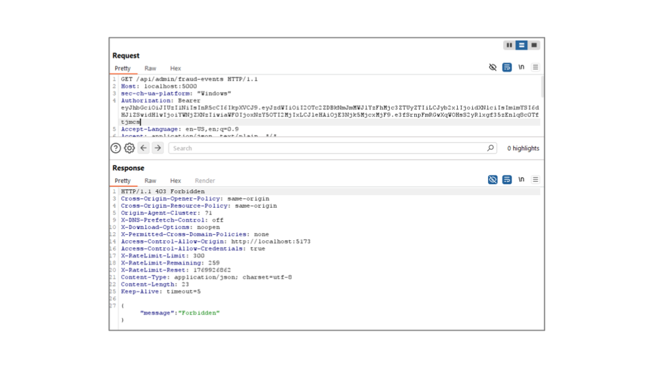Select Response Raw tab
This screenshot has width=654, height=368.
coord(150,181)
